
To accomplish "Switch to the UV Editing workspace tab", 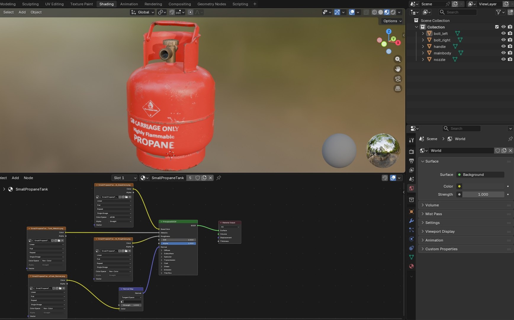I will click(54, 4).
